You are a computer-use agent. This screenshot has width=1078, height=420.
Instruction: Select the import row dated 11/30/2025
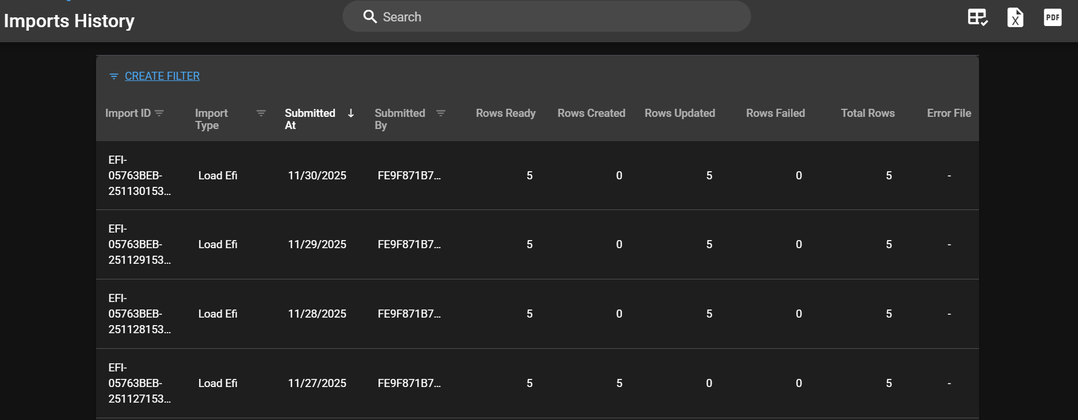tap(317, 176)
